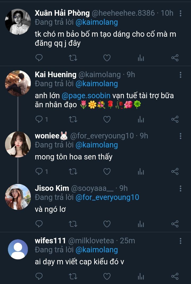Reply to wifes111's tweet
Image resolution: width=191 pixels, height=284 pixels.
pos(39,276)
